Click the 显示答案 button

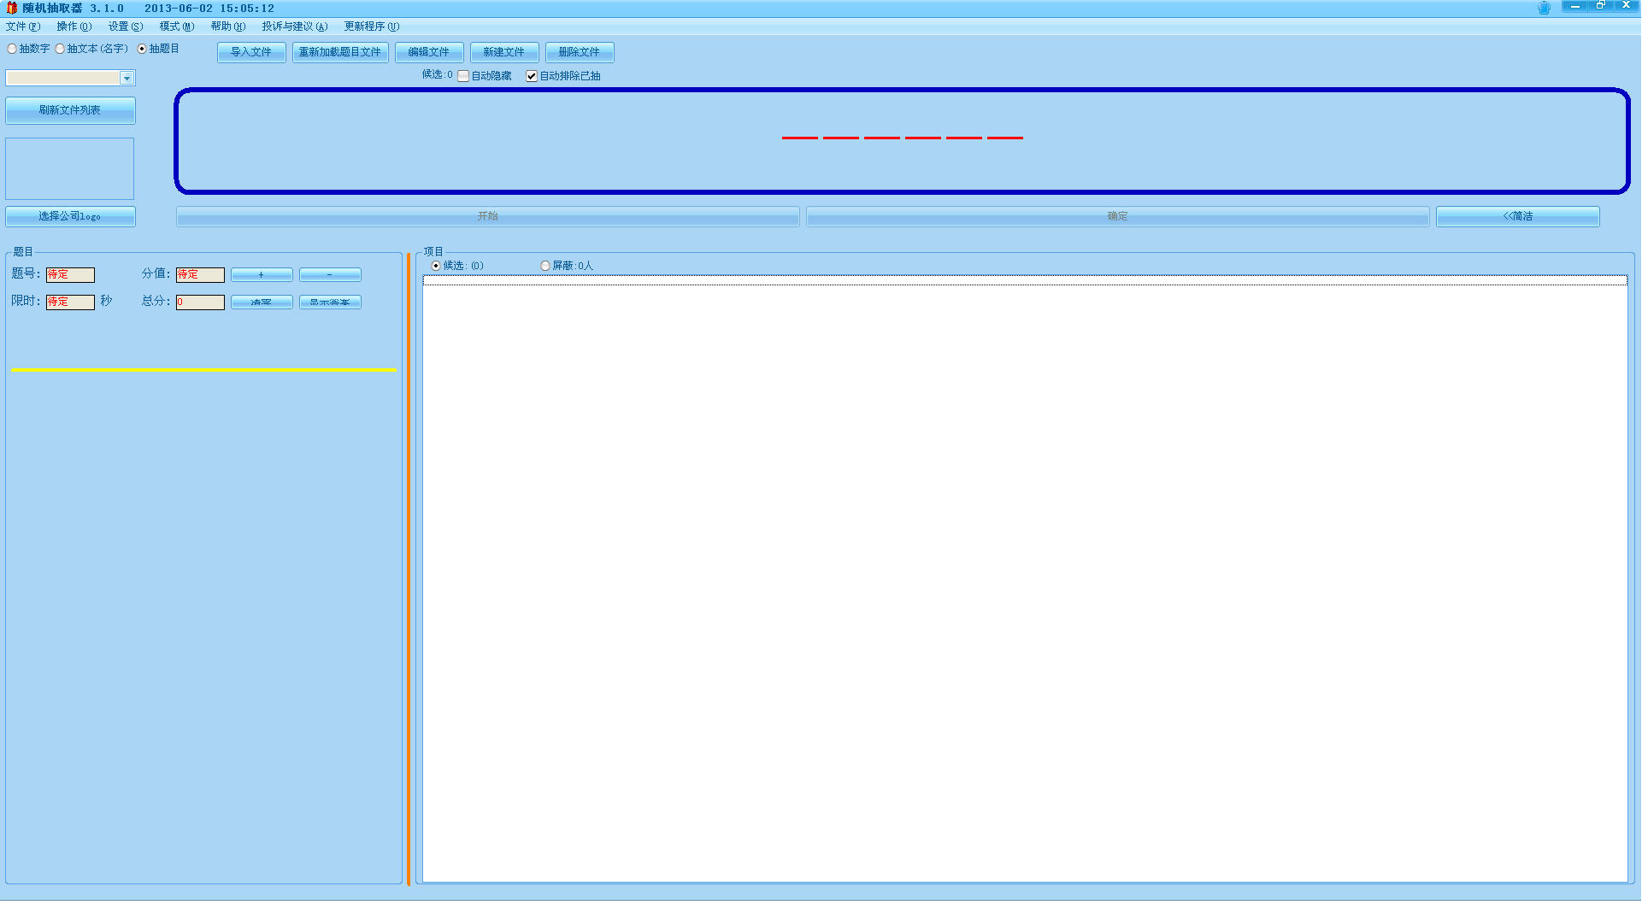tap(331, 302)
